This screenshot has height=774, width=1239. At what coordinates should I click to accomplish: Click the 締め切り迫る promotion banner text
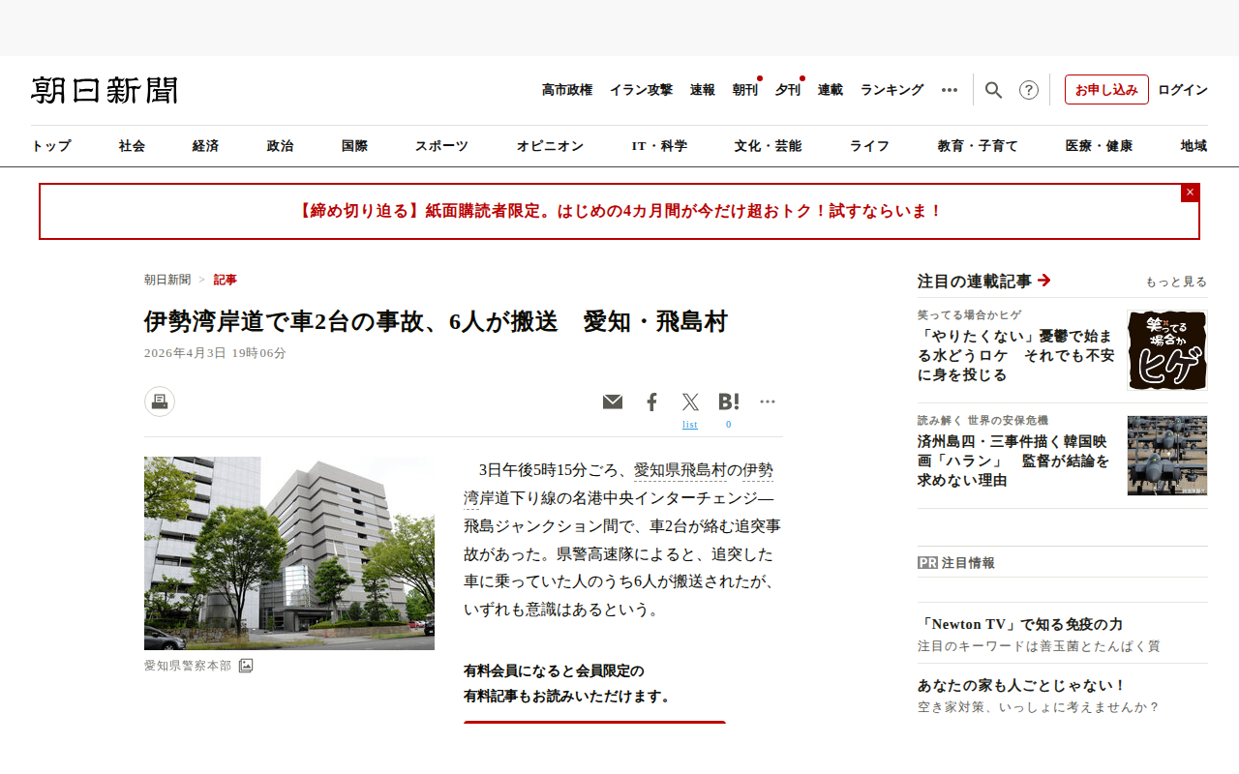pyautogui.click(x=619, y=211)
